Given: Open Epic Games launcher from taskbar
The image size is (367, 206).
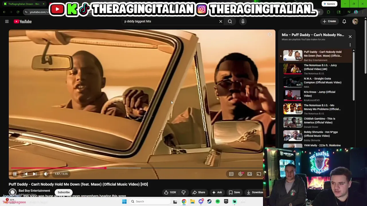Looking at the screenshot, I should click(x=226, y=202).
